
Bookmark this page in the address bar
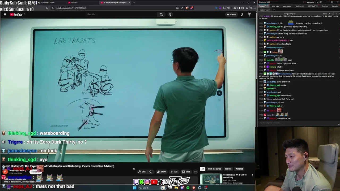(x=47, y=8)
